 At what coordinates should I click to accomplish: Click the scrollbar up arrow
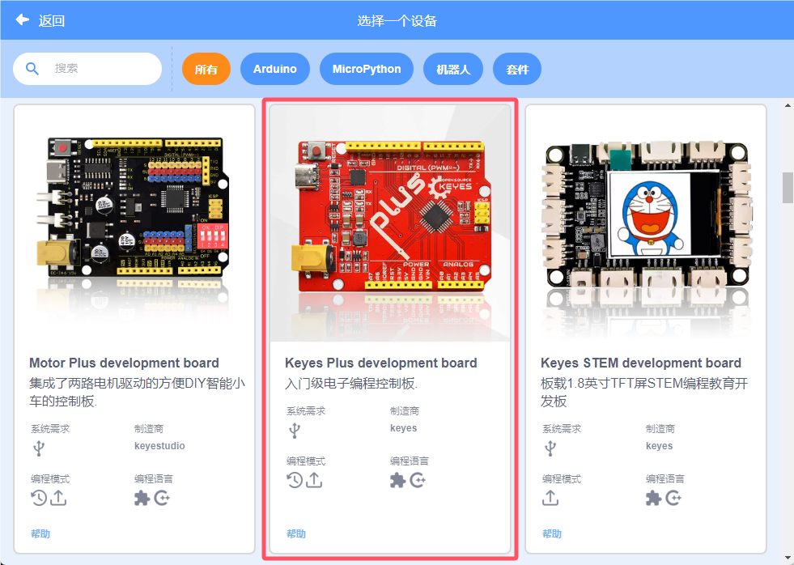[788, 105]
